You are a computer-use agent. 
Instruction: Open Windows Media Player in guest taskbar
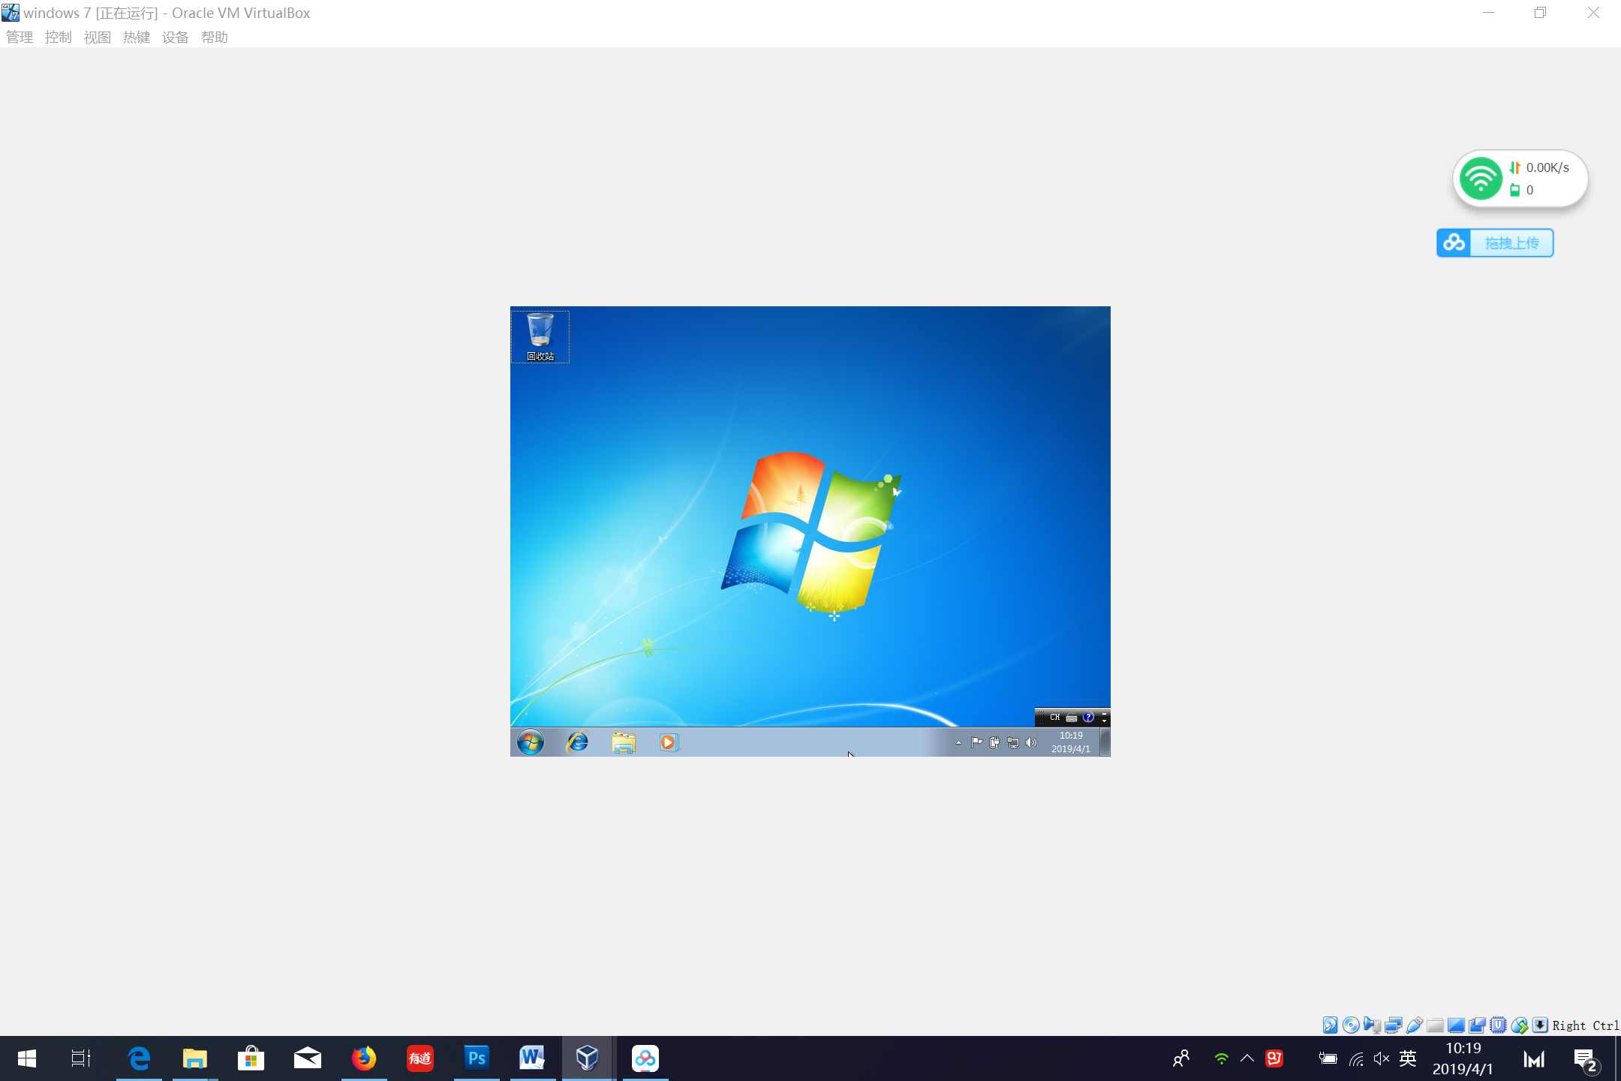669,742
